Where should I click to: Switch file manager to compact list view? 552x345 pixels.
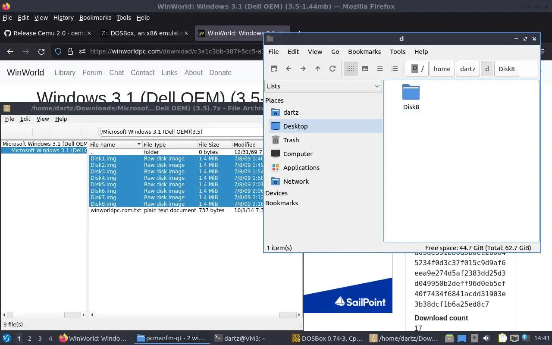(x=380, y=69)
